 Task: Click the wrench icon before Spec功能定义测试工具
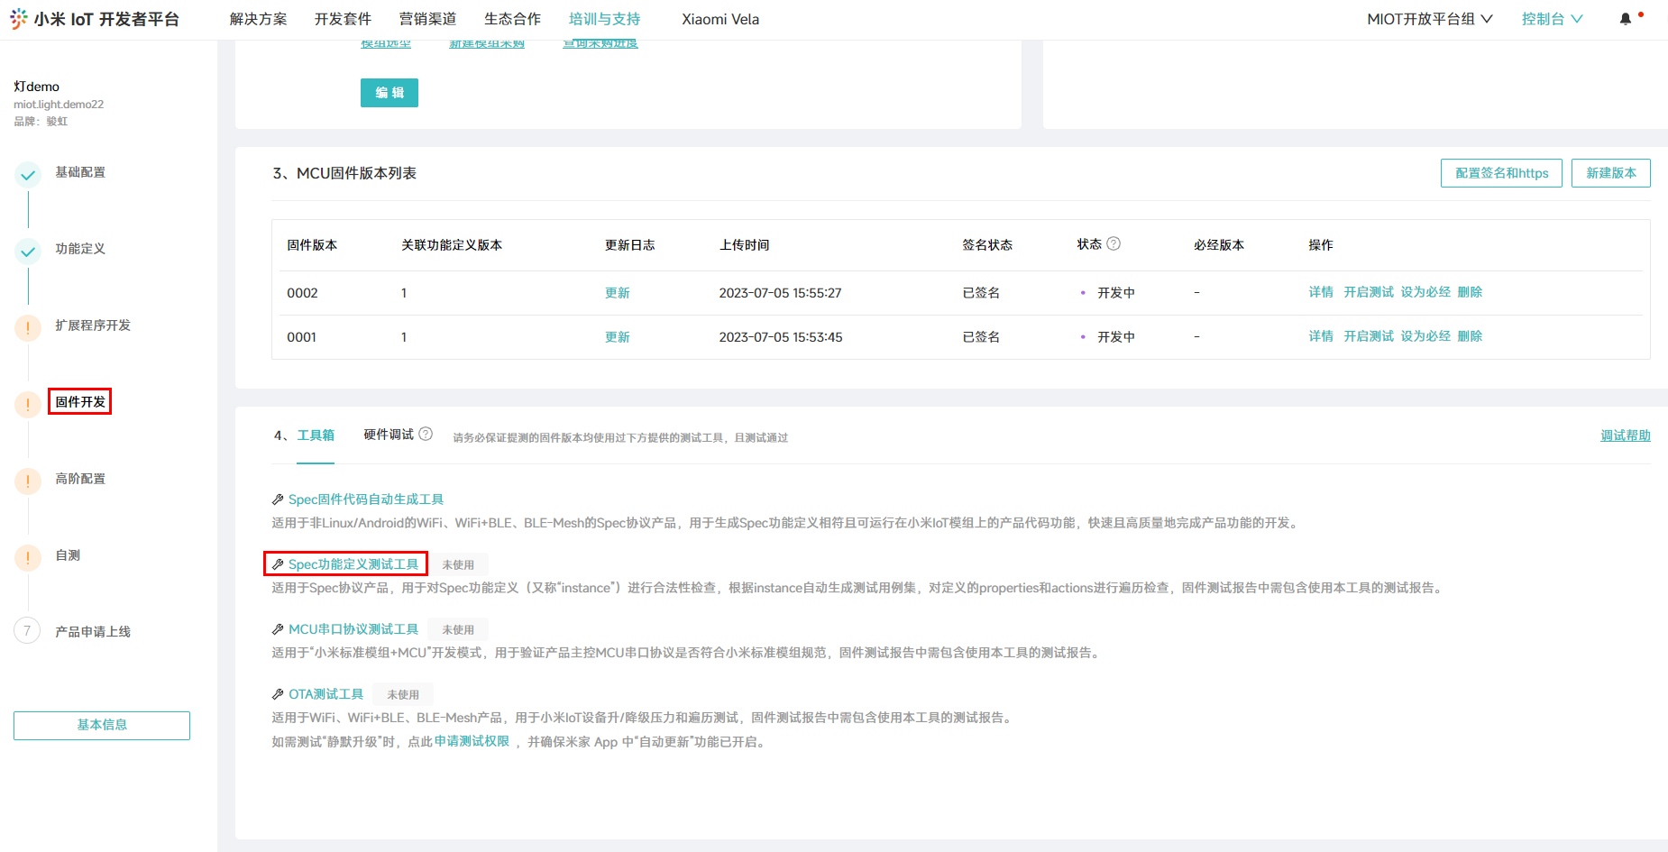[x=278, y=564]
